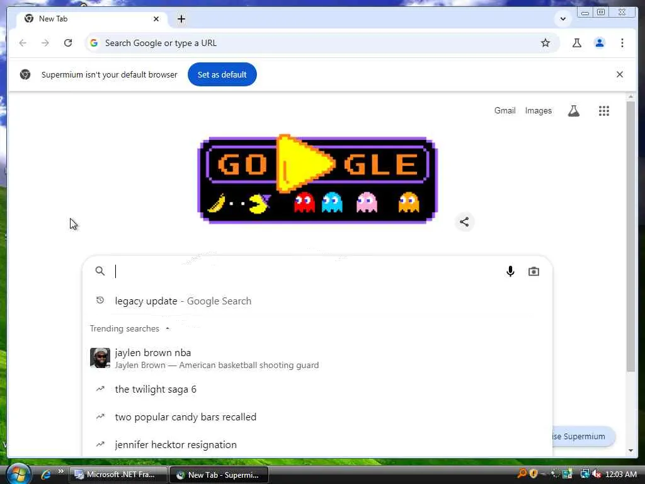Screen dimensions: 645x484
Task: Click New Tab - Supermium taskbar button
Action: [x=219, y=475]
